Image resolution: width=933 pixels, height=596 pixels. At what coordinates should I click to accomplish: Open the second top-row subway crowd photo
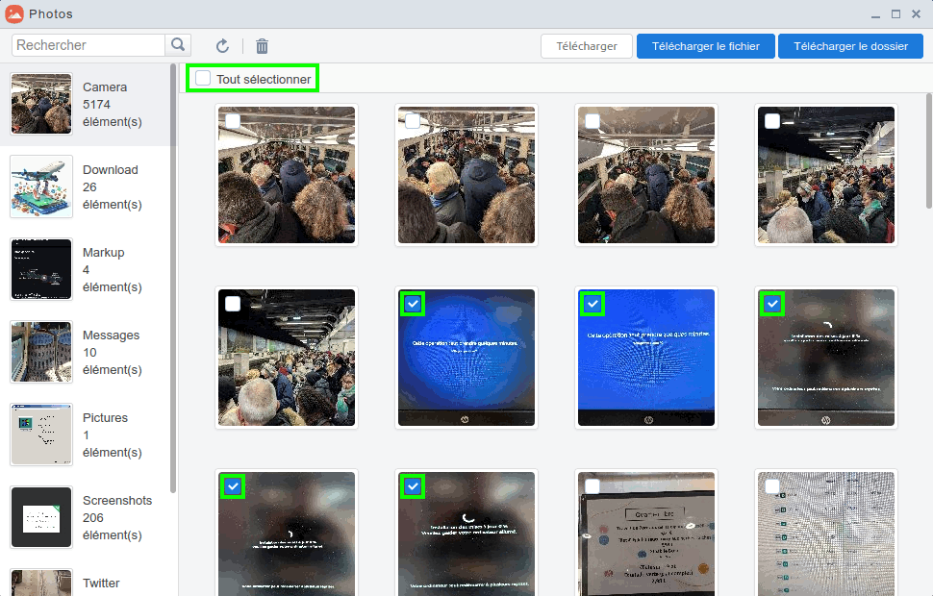click(x=466, y=175)
